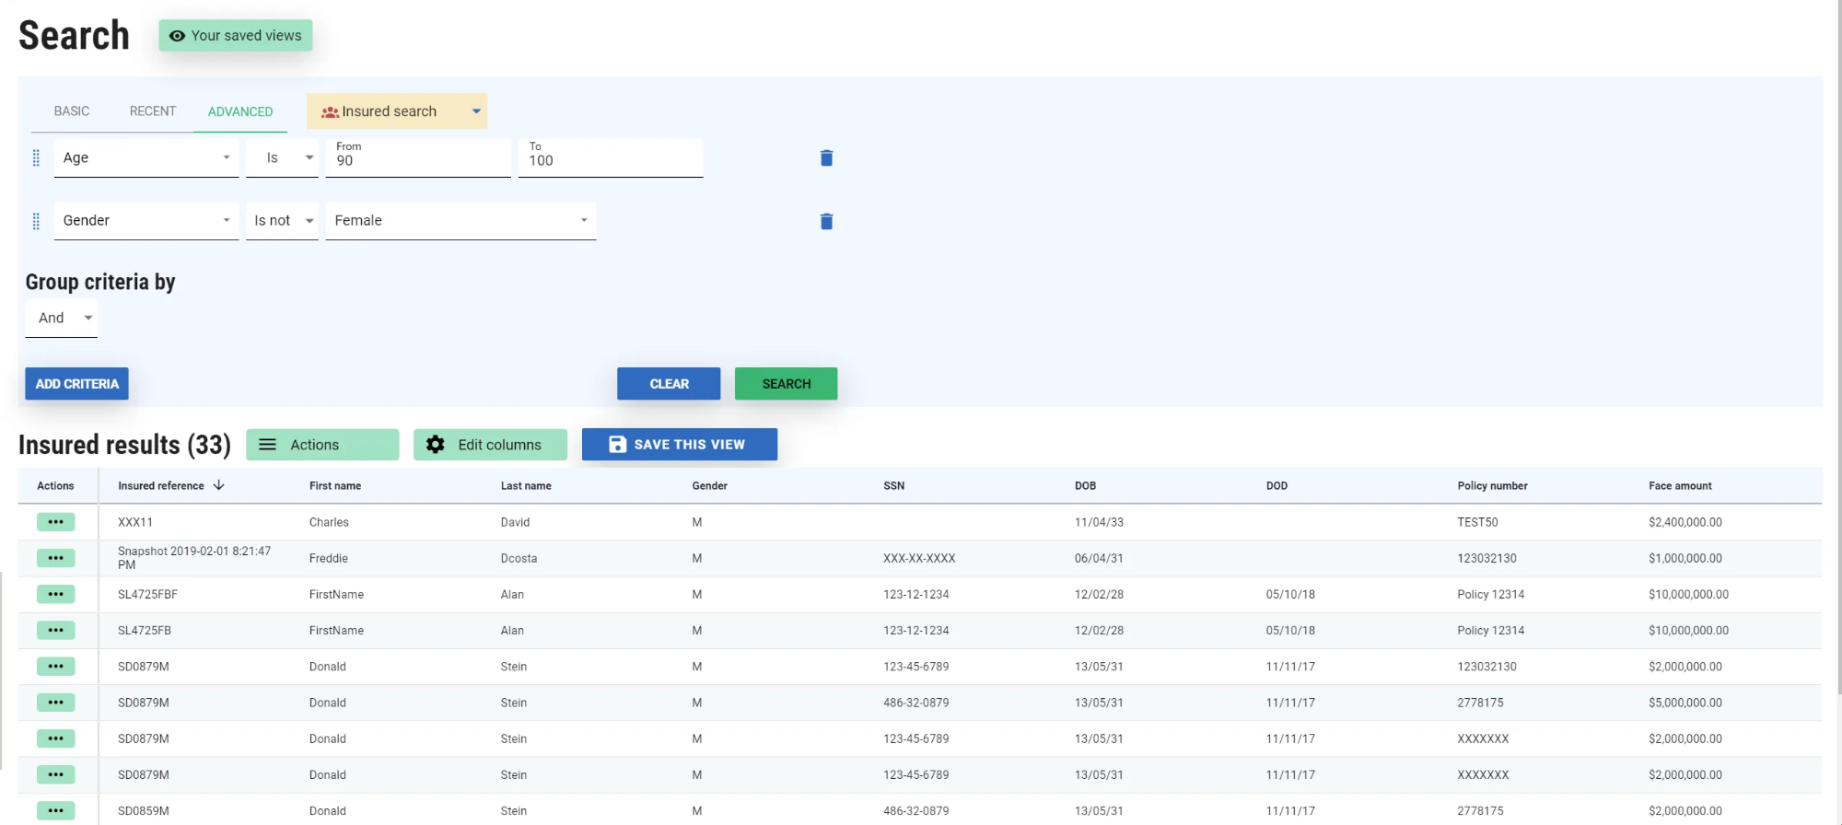Click the ADD CRITERIA button

[x=77, y=384]
